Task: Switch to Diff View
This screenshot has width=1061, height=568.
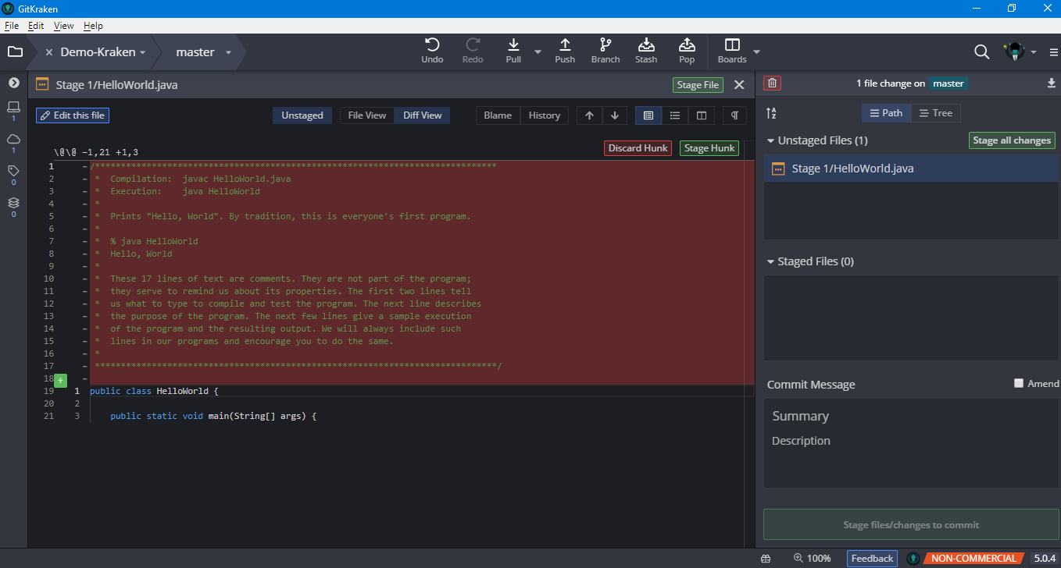Action: 422,115
